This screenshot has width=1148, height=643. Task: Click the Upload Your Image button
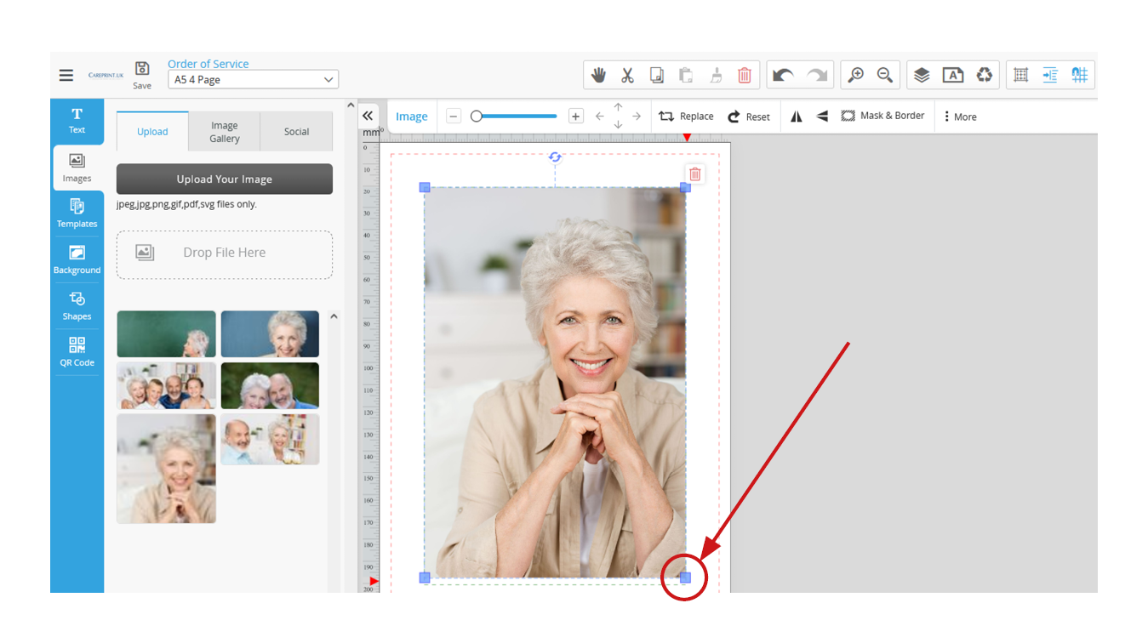tap(225, 179)
